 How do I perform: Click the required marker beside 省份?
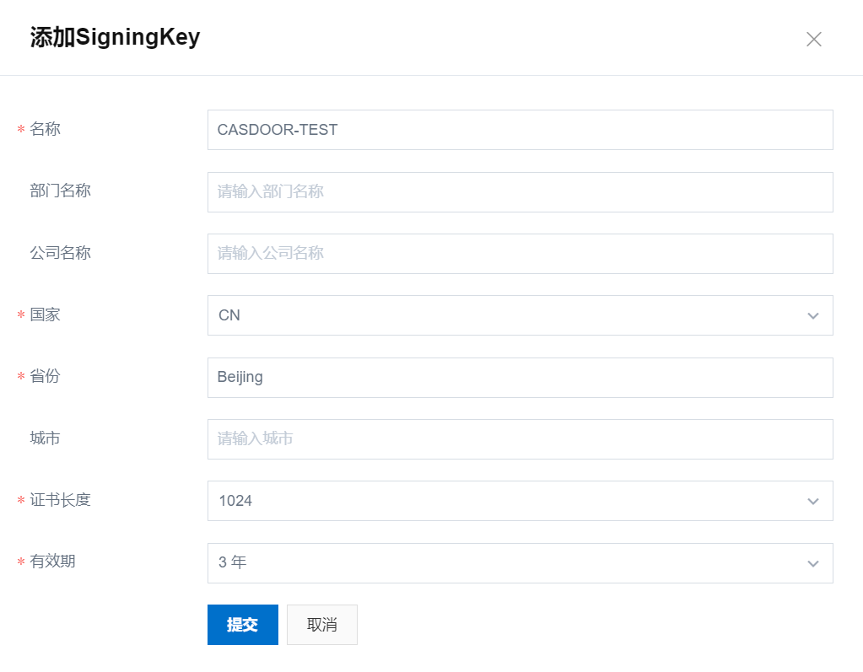pos(20,377)
